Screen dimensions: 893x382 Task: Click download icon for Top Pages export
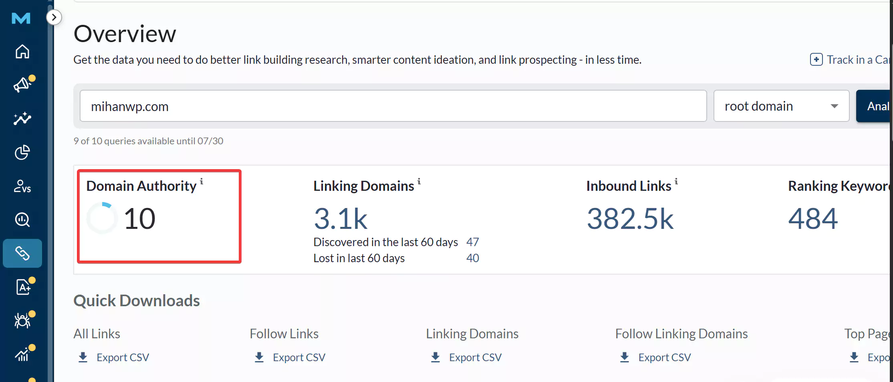pos(854,357)
